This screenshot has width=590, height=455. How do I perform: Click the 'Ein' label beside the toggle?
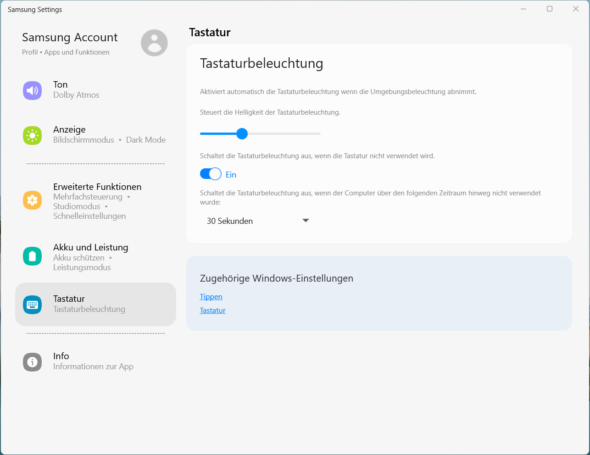(231, 175)
